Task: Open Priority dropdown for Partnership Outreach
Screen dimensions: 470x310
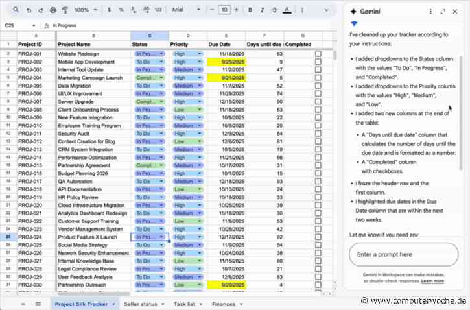Action: click(200, 285)
